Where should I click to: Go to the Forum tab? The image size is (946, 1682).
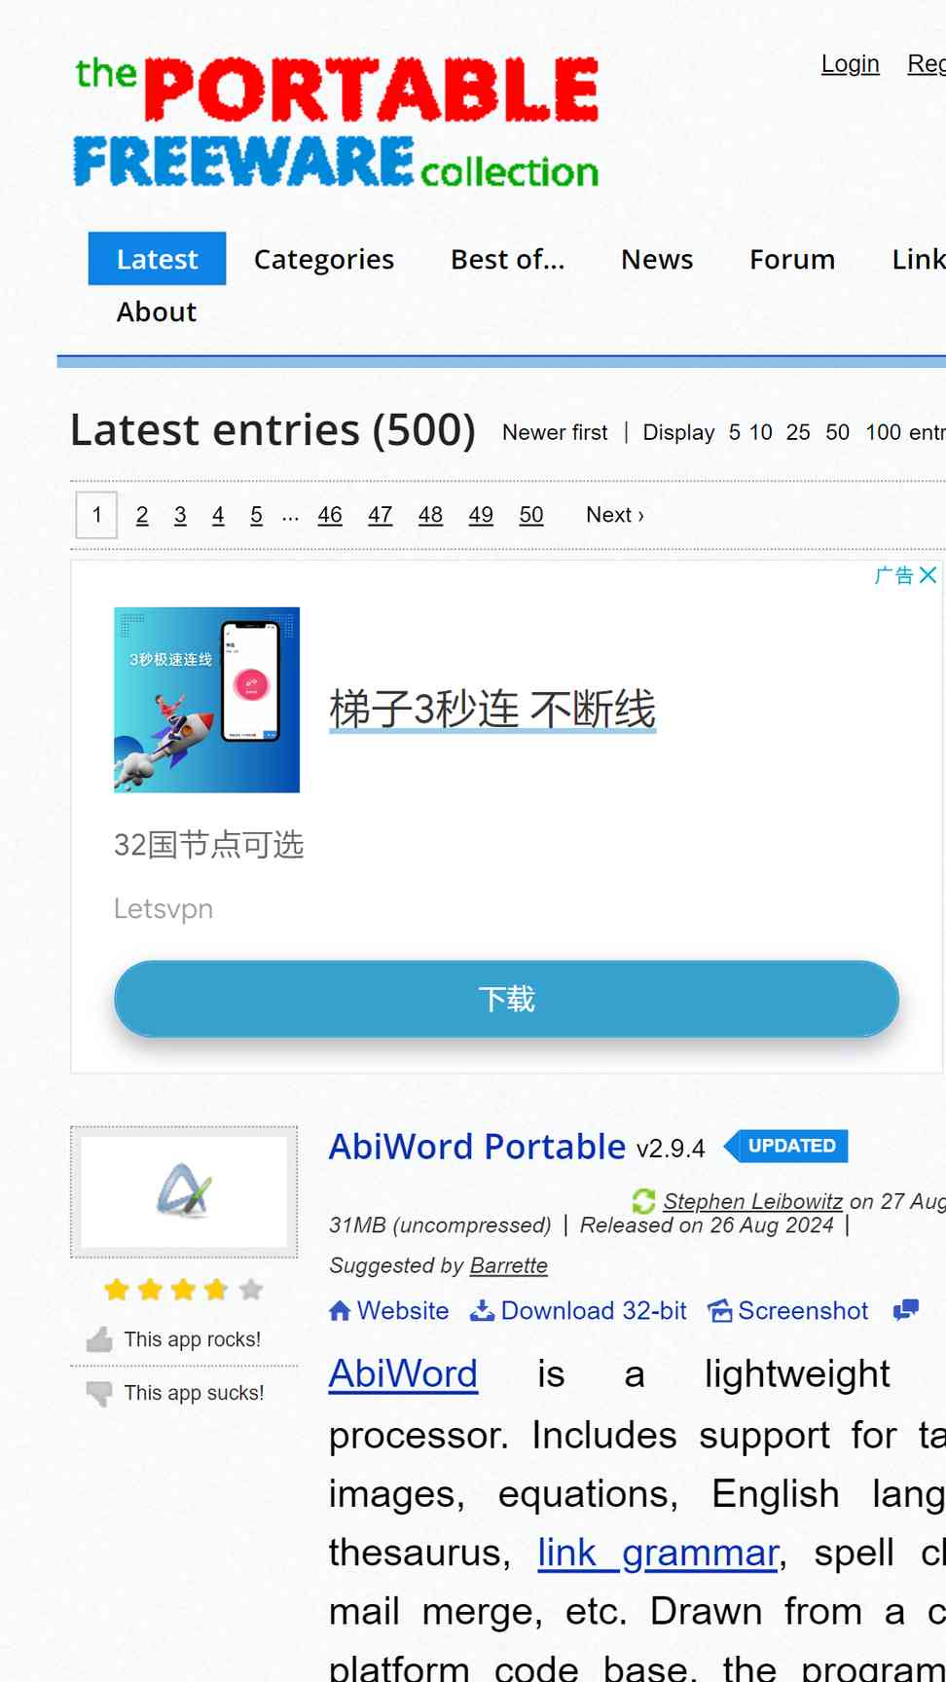coord(792,259)
